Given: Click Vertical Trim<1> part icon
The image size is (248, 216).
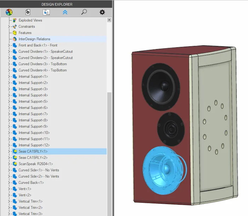Looking at the screenshot, I should pos(15,201).
